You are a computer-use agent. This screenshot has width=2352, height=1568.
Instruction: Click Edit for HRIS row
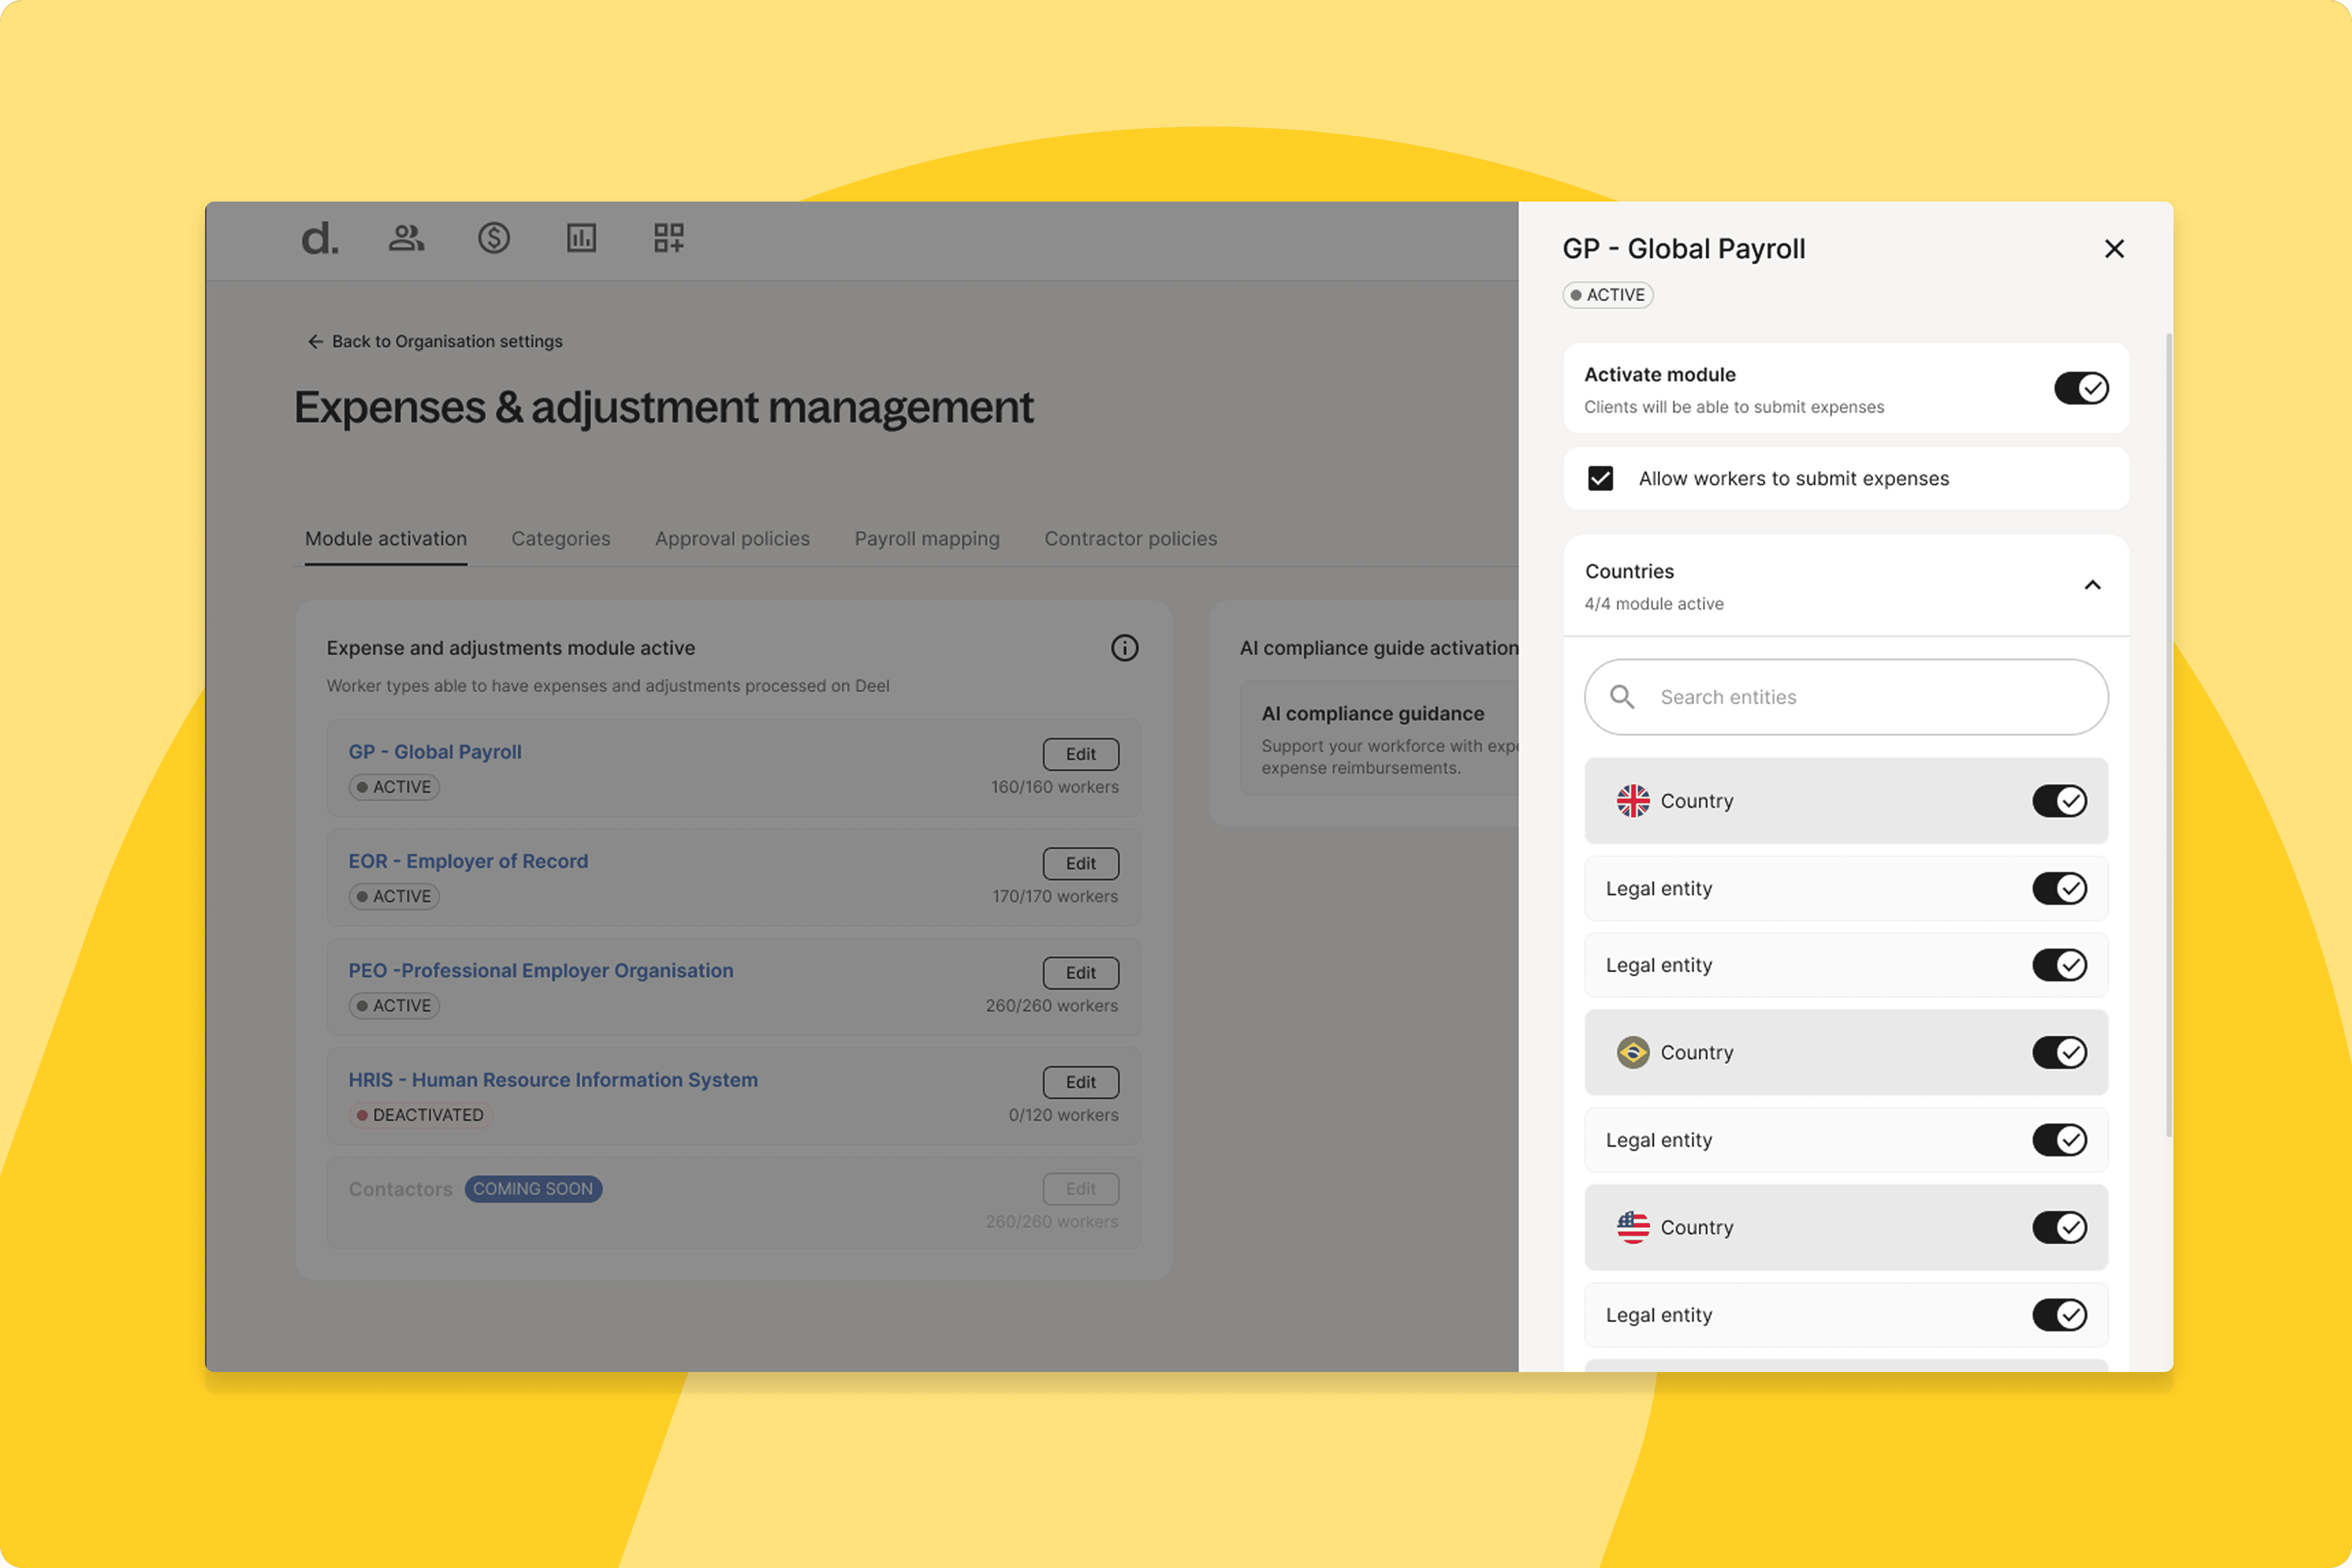1081,1082
